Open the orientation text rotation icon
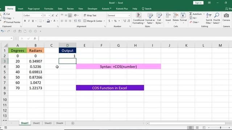Viewport: 232px width, 130px height. (76, 15)
